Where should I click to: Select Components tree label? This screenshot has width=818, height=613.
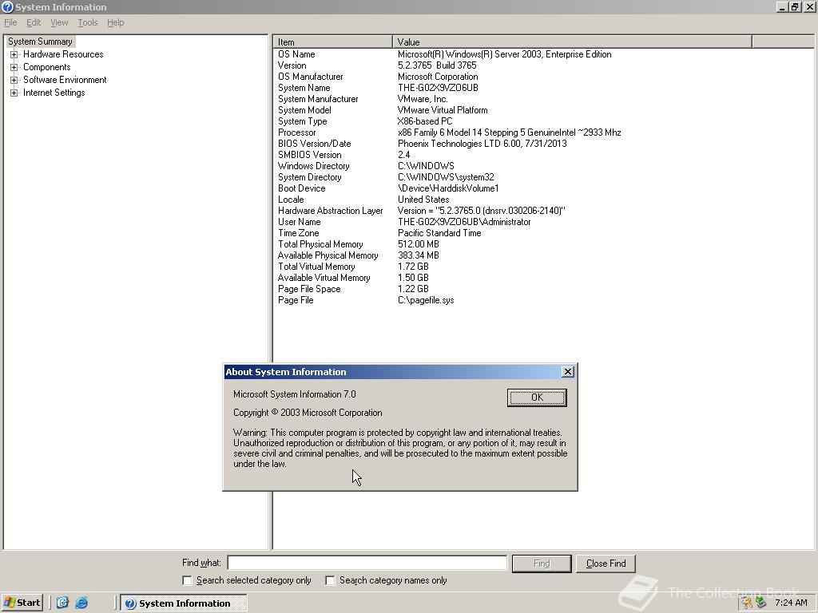pyautogui.click(x=47, y=67)
